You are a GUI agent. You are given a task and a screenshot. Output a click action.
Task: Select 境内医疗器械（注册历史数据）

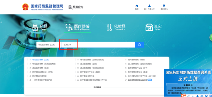click(x=92, y=59)
